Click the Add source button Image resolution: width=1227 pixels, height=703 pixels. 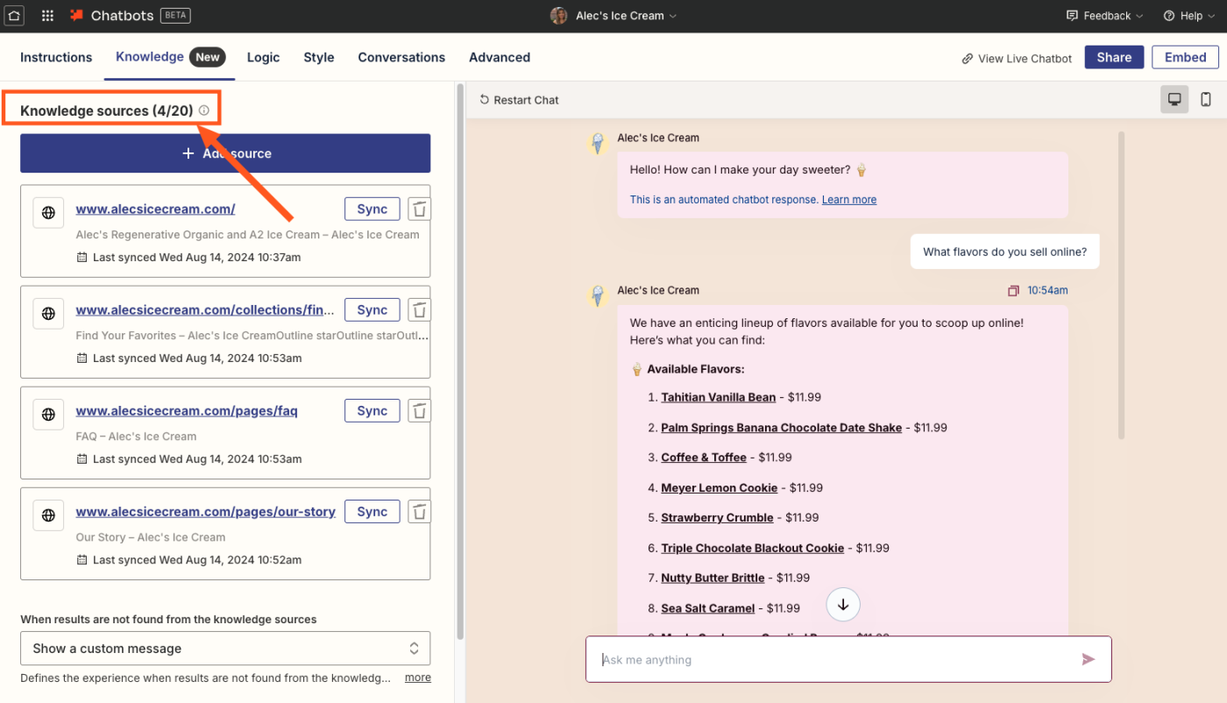pyautogui.click(x=225, y=153)
